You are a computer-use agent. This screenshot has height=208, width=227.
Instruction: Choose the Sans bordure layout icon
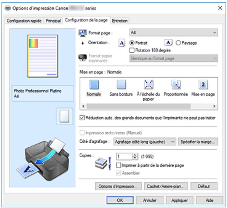pos(121,84)
